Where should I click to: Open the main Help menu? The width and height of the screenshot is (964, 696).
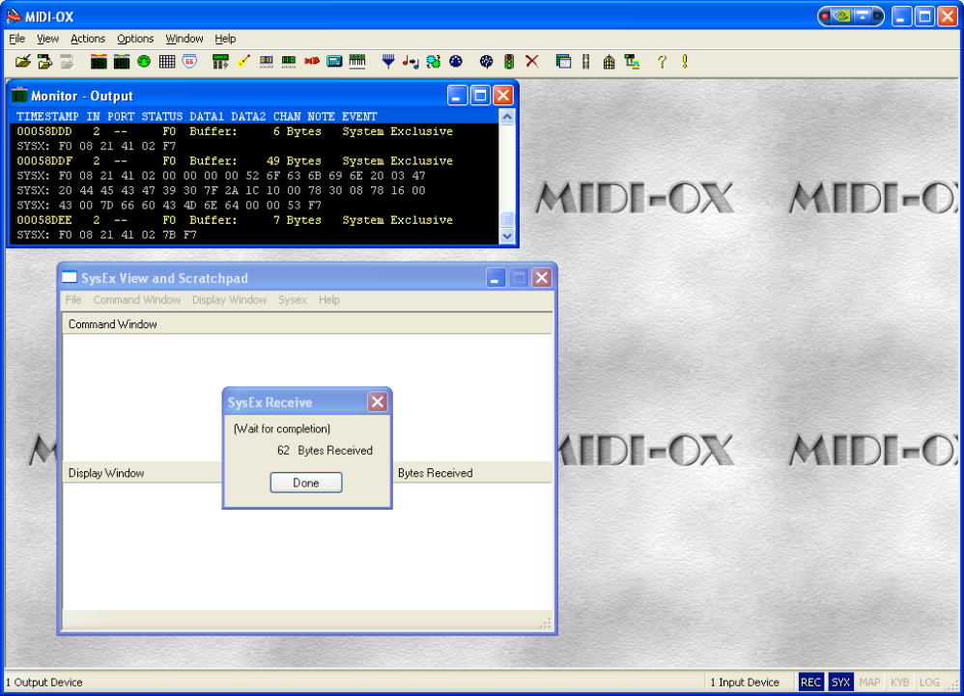[x=225, y=39]
